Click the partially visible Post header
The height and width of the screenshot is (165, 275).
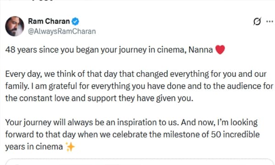[43, 0]
